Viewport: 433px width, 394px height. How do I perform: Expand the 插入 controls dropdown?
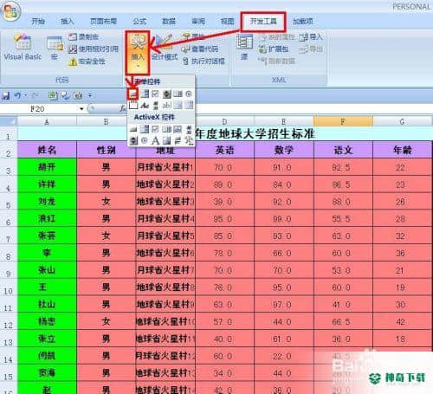tap(138, 53)
